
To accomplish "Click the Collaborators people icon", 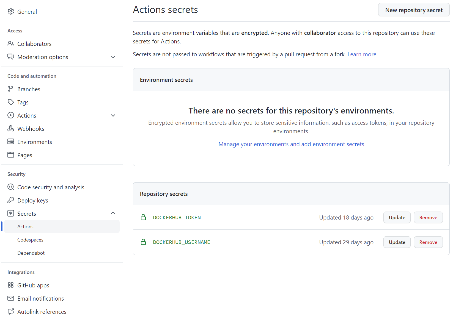I will pyautogui.click(x=11, y=44).
